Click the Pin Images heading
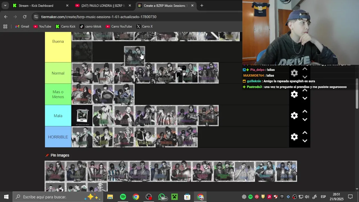The image size is (359, 202). [60, 155]
